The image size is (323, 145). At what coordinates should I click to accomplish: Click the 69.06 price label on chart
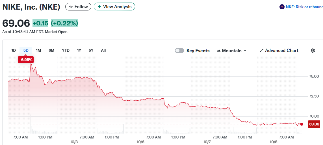[314, 124]
